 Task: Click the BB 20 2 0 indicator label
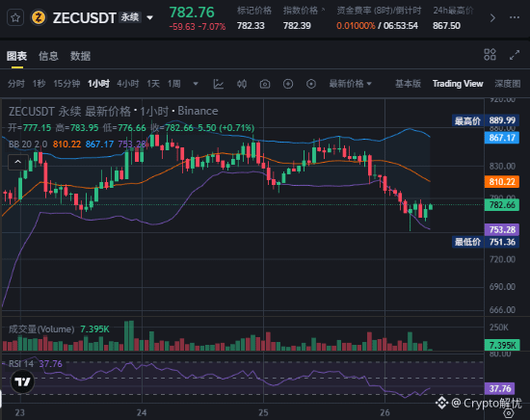point(28,144)
